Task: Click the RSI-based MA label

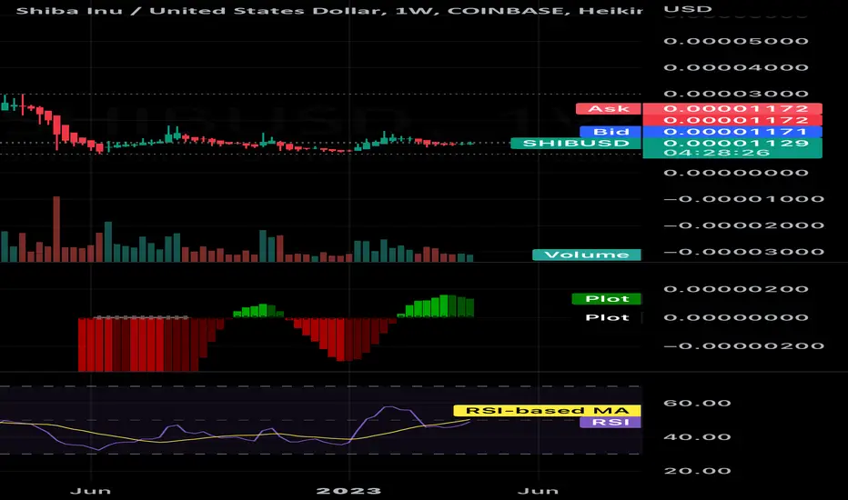Action: pyautogui.click(x=548, y=410)
